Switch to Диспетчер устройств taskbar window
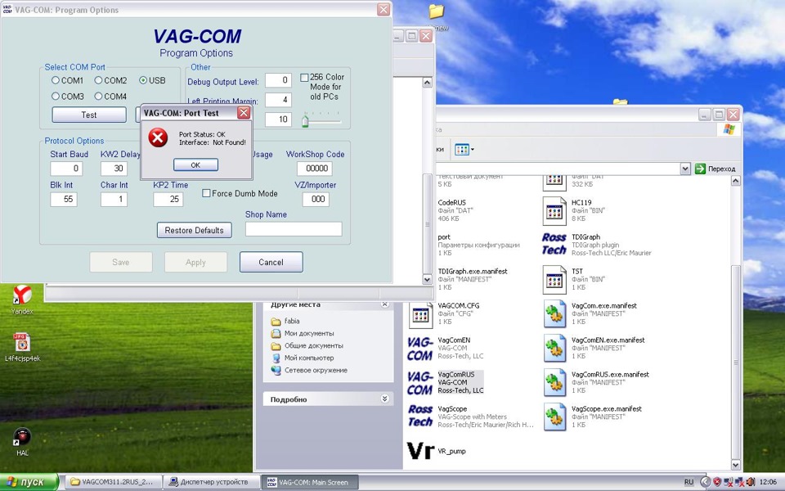785x491 pixels. (x=211, y=482)
